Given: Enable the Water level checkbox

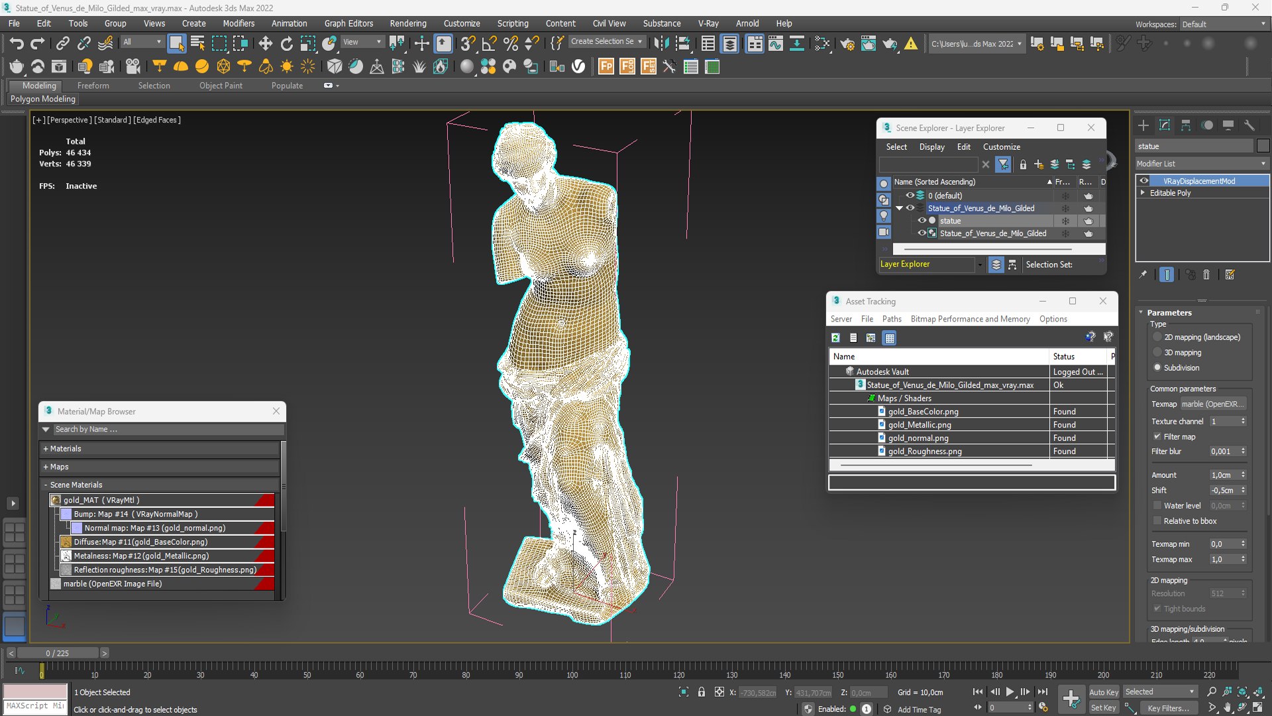Looking at the screenshot, I should pos(1157,506).
